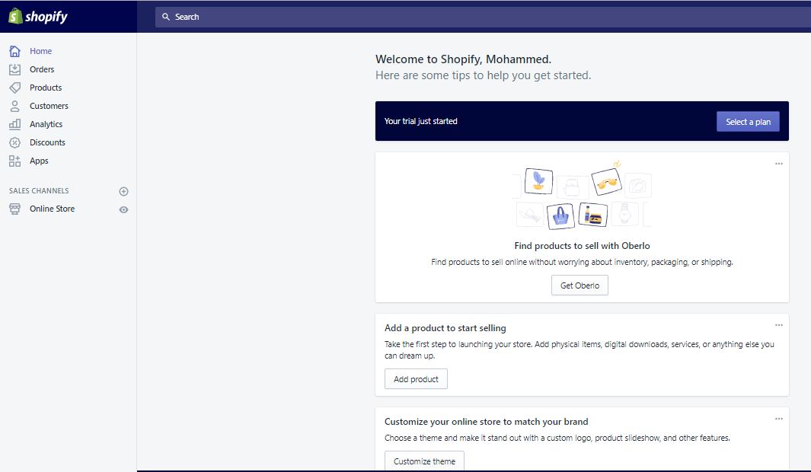Click Add product button
Viewport: 811px width, 472px height.
[416, 379]
